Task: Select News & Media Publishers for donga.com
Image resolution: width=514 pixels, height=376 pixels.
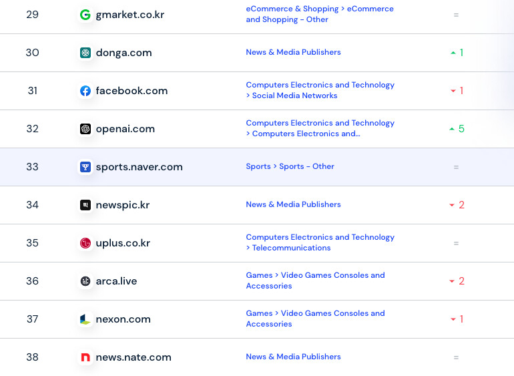Action: click(294, 52)
